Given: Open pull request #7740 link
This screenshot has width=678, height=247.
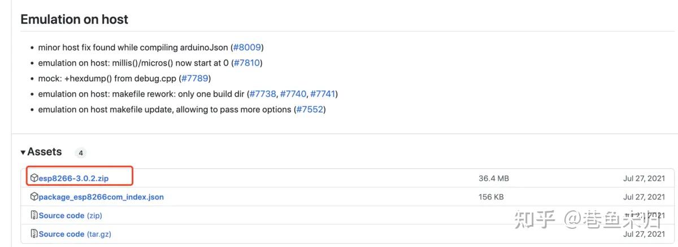Looking at the screenshot, I should click(293, 94).
